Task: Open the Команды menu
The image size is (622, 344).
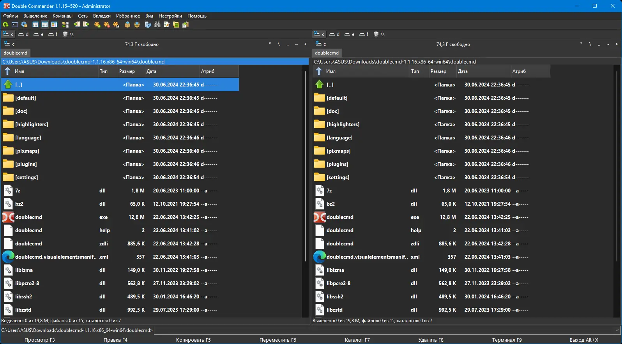Action: (x=62, y=16)
